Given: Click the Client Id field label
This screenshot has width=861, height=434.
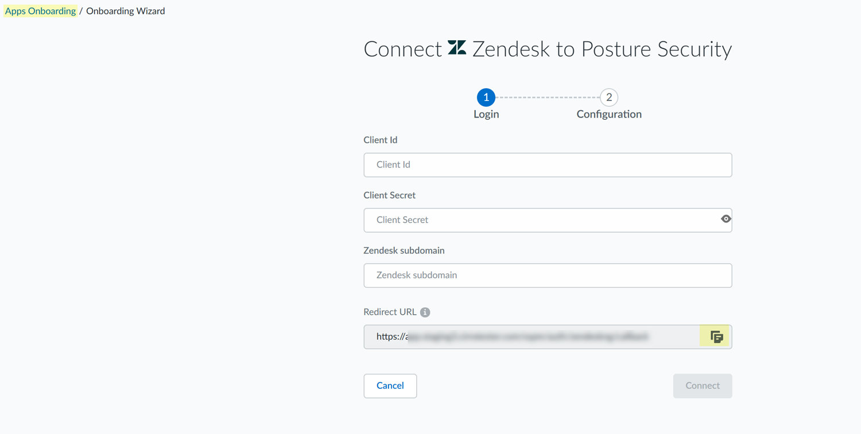Looking at the screenshot, I should coord(381,140).
